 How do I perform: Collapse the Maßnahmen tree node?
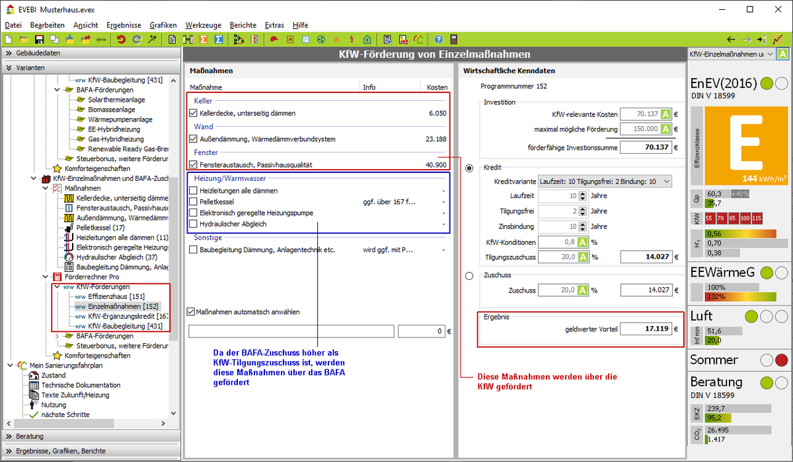coord(46,188)
